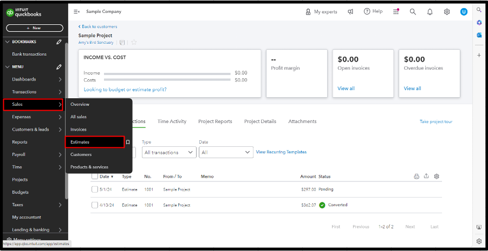488x251 pixels.
Task: Edit bookmarks with pencil icon
Action: click(x=59, y=42)
